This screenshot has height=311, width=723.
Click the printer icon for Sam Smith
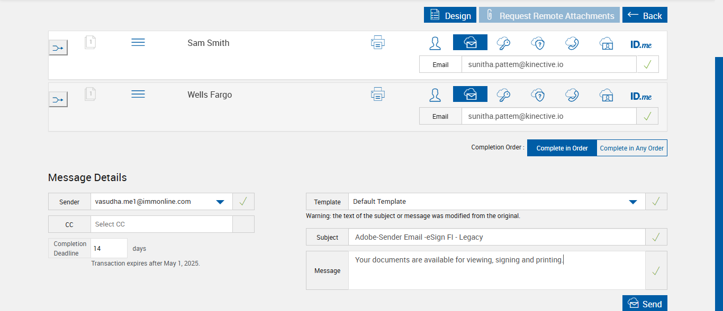(377, 43)
